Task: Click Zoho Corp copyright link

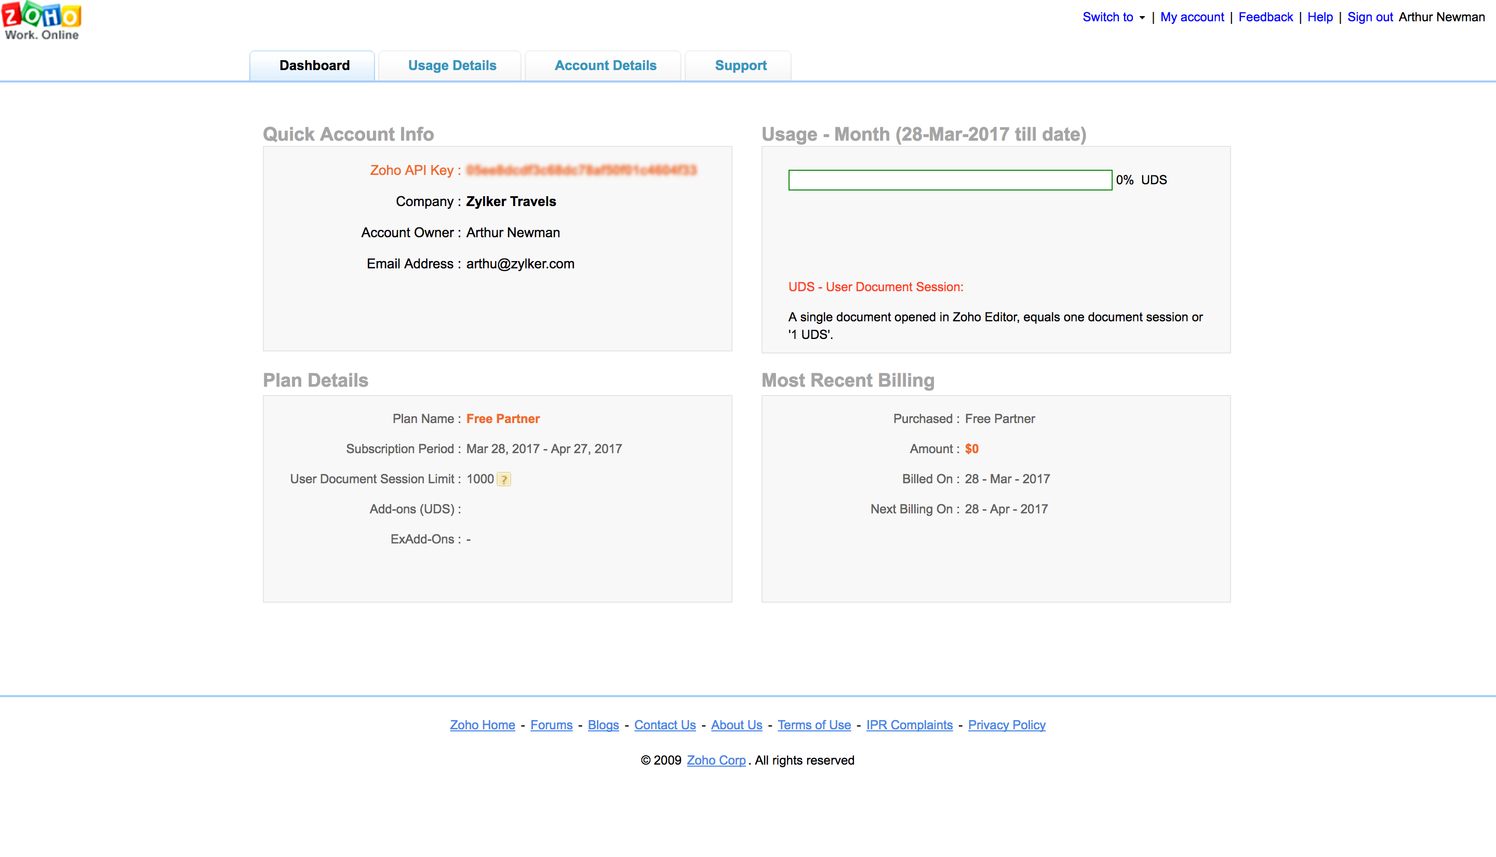Action: pos(716,760)
